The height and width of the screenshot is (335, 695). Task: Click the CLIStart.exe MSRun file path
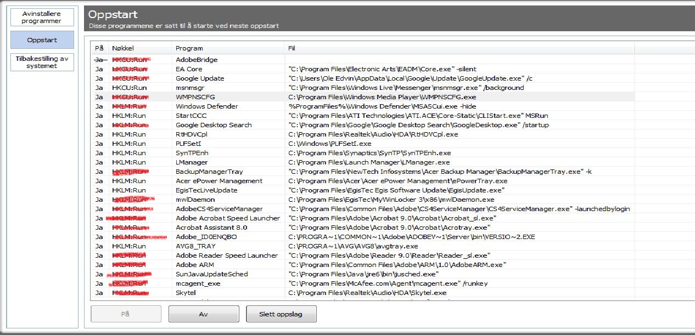tap(418, 116)
